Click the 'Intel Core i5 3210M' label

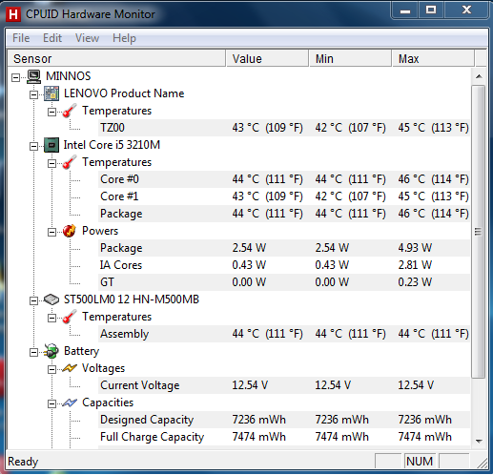pyautogui.click(x=112, y=145)
